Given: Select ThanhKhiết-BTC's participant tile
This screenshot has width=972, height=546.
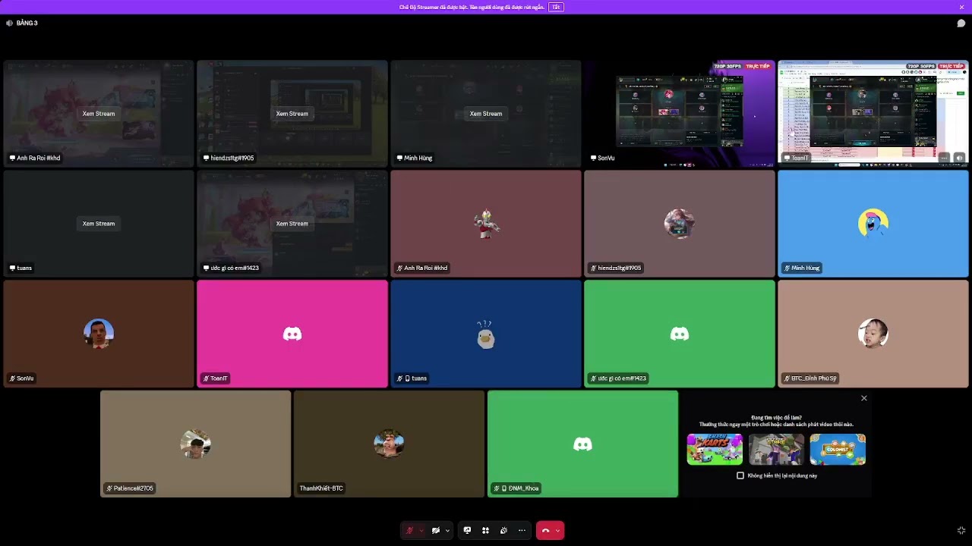Looking at the screenshot, I should tap(389, 444).
